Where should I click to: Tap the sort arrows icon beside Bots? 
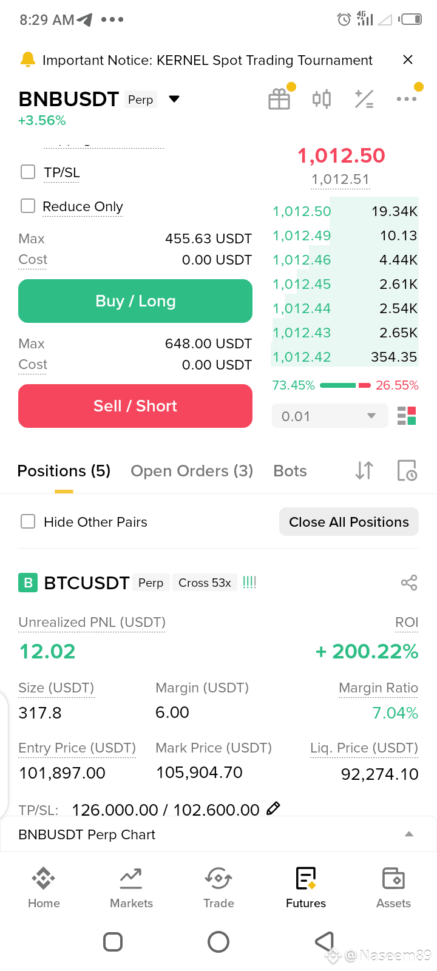(364, 470)
